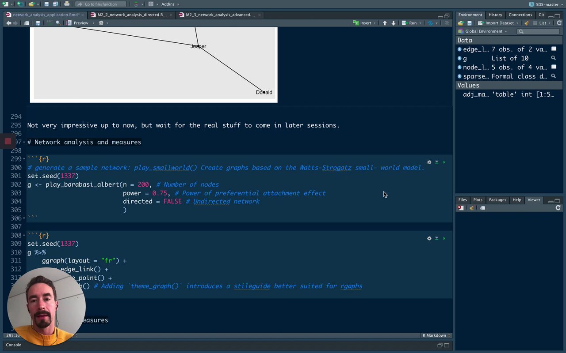Screen dimensions: 566x353
Task: Refresh the Viewer pane
Action: (558, 208)
